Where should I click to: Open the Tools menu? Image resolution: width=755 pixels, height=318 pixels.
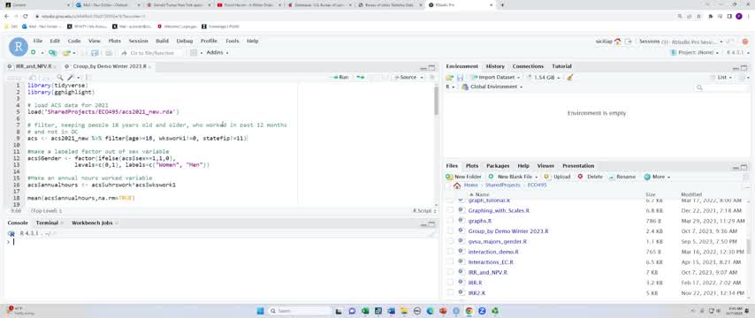click(x=233, y=42)
